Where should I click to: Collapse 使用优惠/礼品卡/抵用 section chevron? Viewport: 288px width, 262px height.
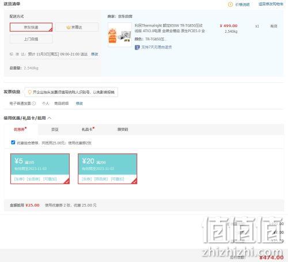tap(50, 118)
